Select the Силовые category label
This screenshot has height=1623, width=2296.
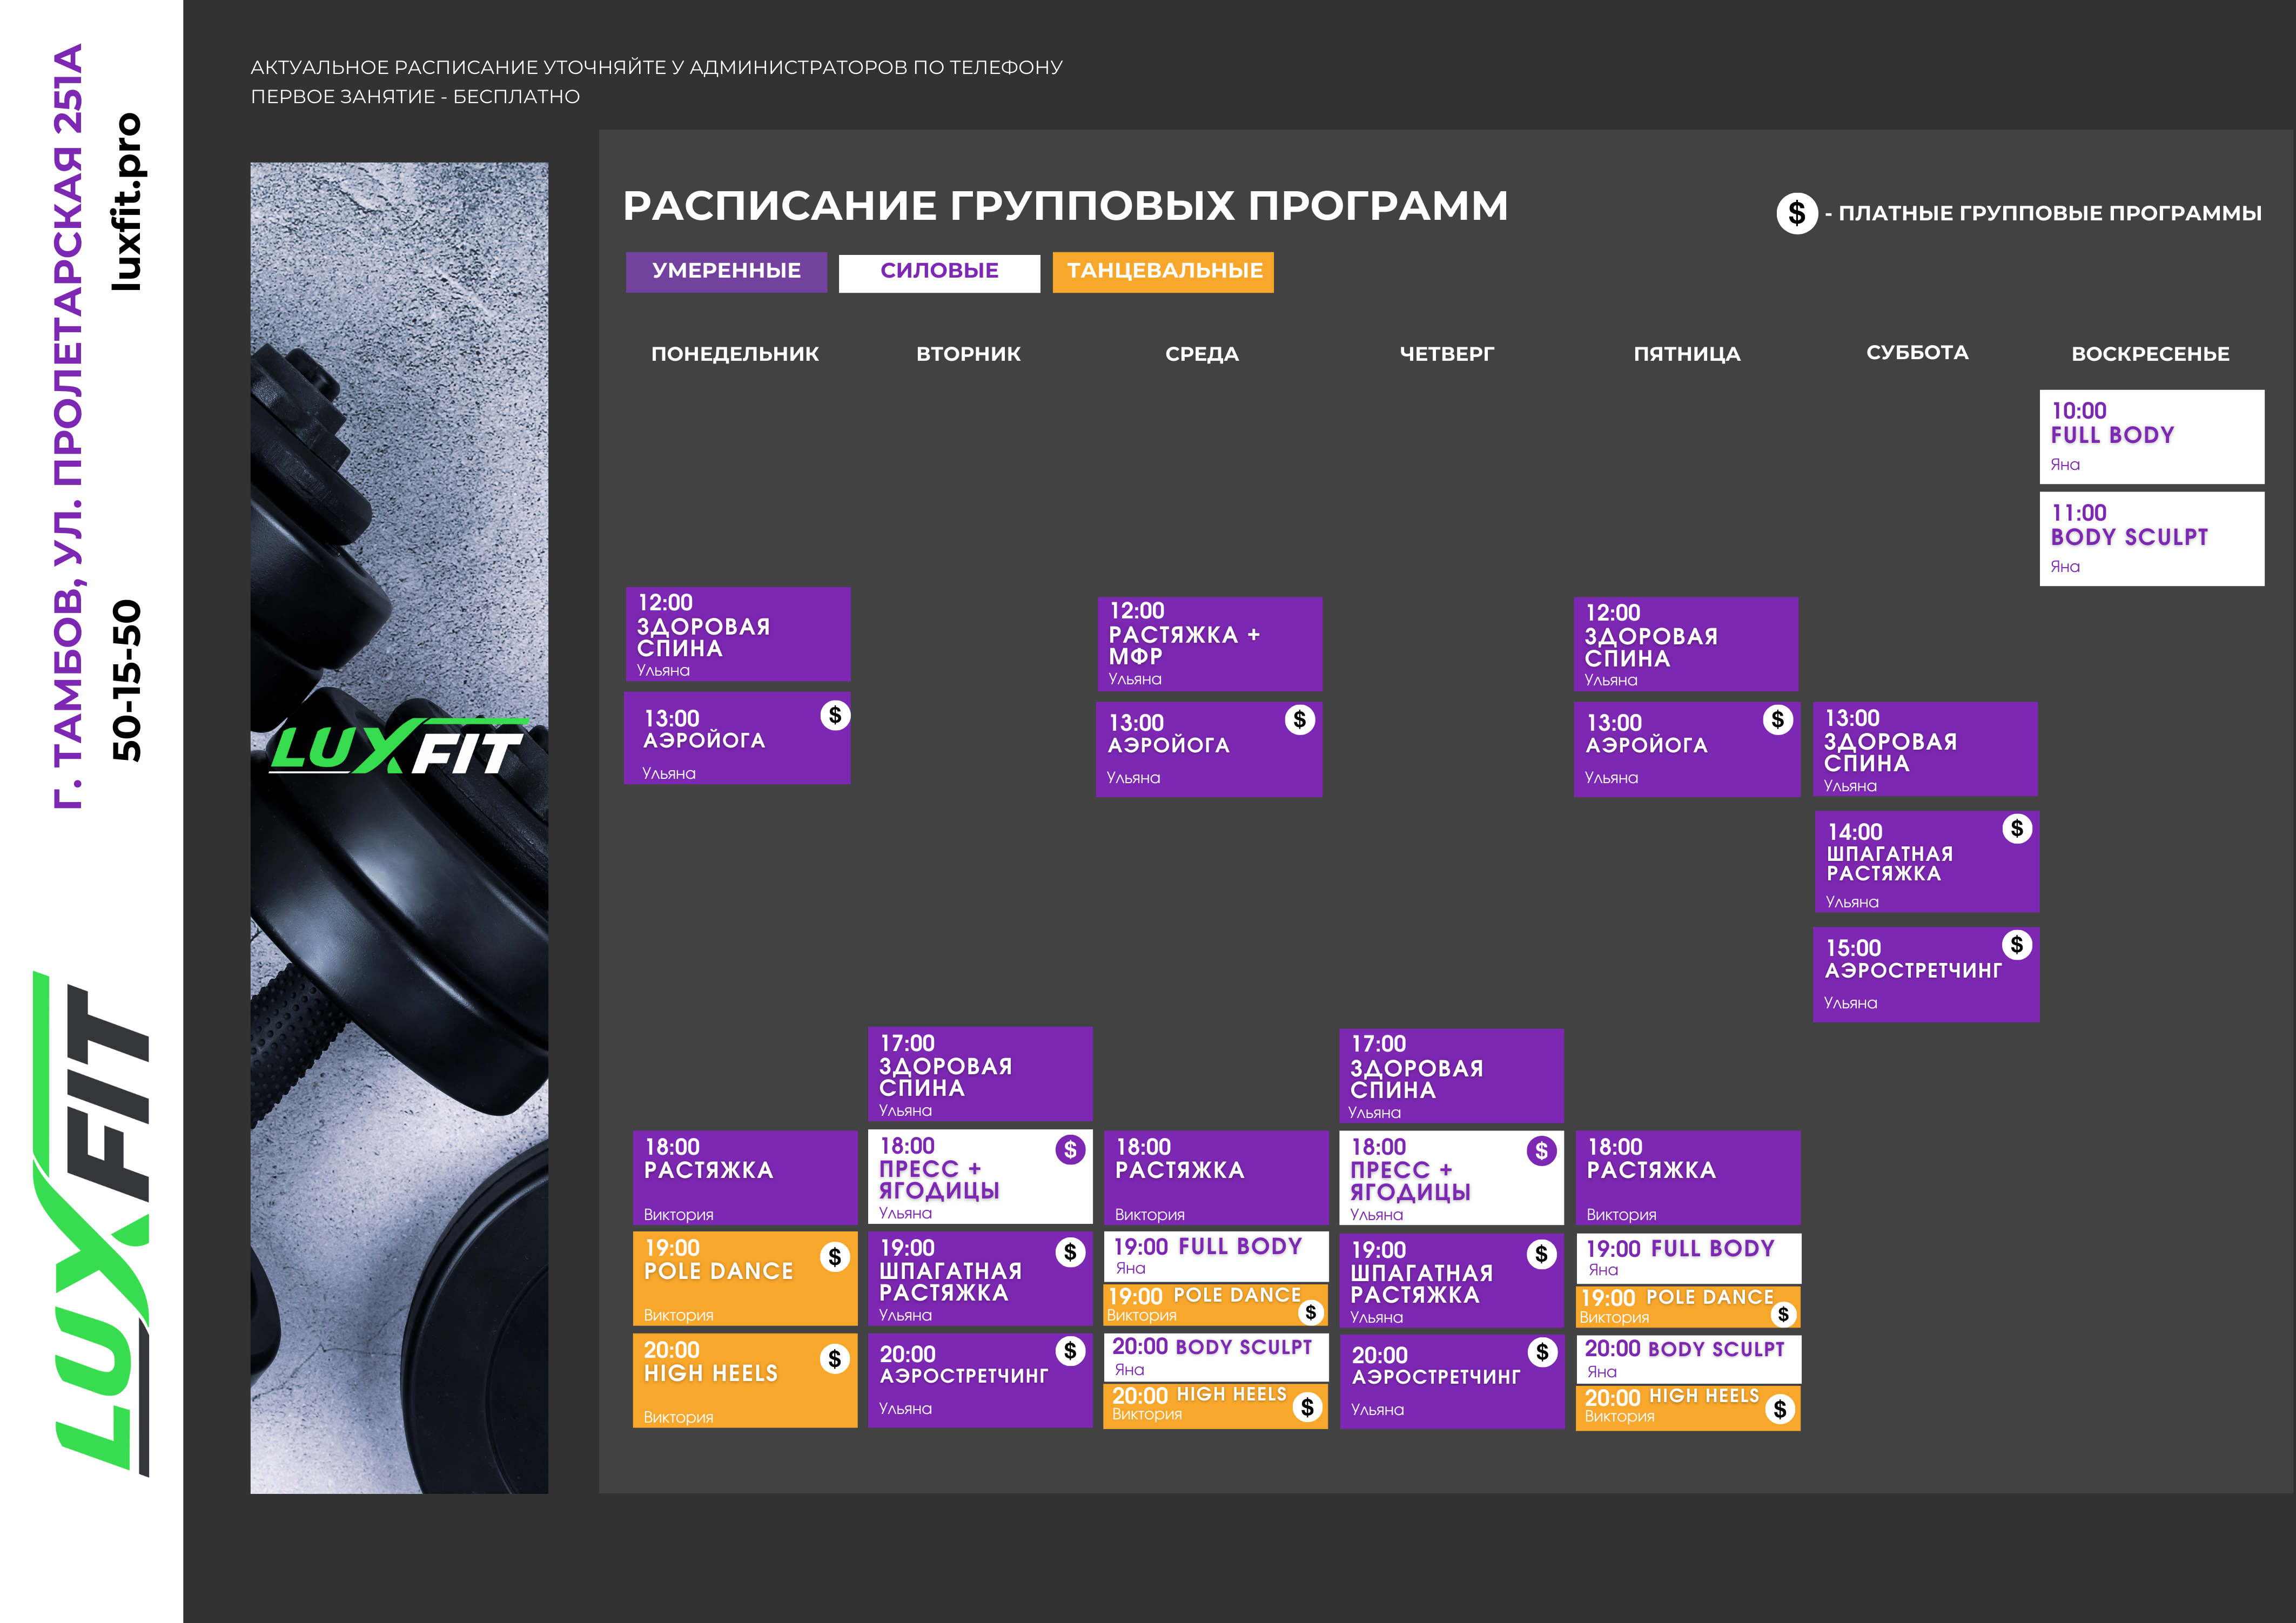[x=939, y=271]
